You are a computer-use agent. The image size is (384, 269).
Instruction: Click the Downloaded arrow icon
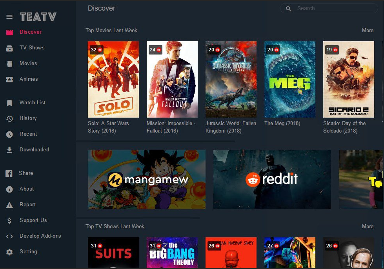click(x=9, y=150)
